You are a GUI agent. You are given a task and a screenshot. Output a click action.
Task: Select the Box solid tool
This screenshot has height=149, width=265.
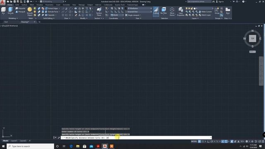tap(3, 11)
